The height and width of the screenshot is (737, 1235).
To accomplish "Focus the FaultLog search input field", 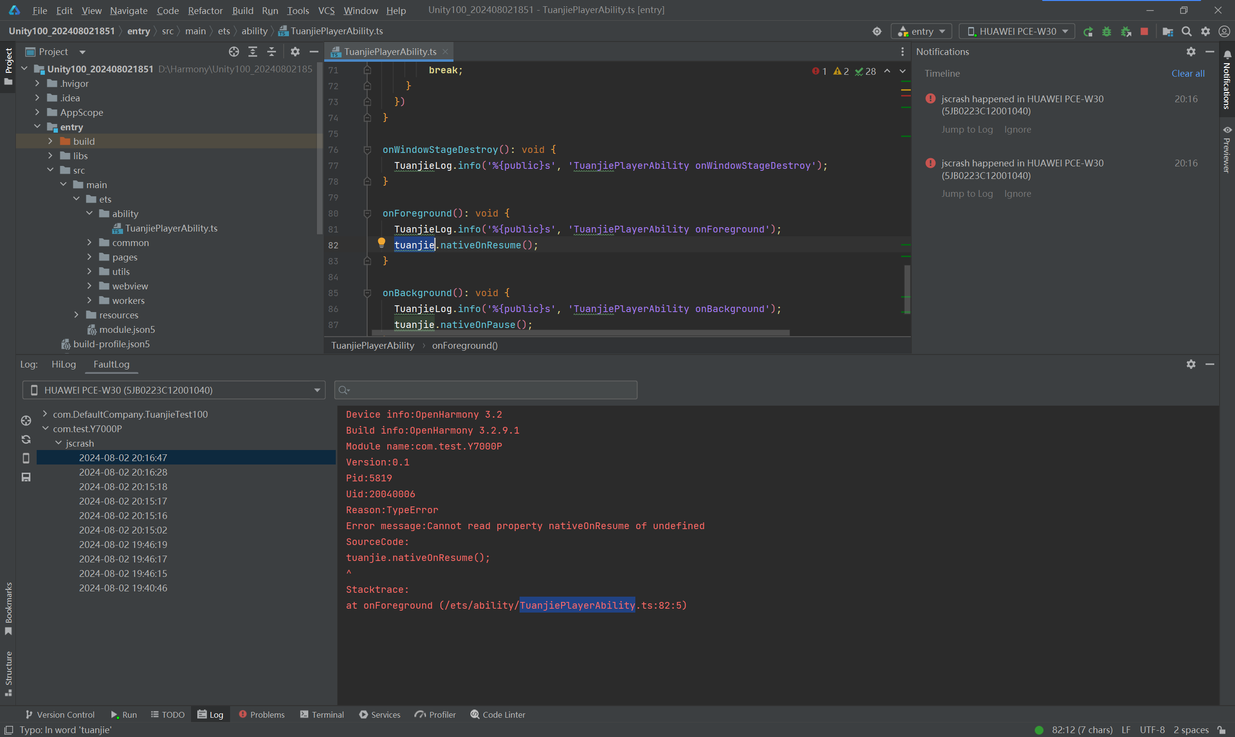I will 486,390.
